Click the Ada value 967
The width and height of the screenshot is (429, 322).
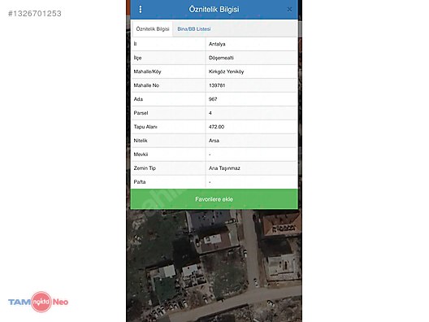213,99
